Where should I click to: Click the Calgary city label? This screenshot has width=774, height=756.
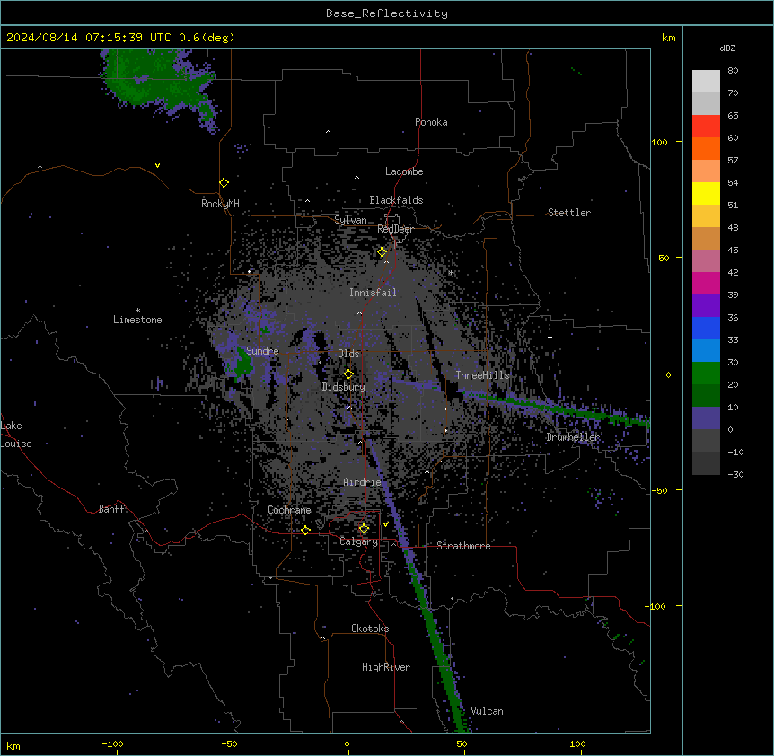tap(358, 541)
